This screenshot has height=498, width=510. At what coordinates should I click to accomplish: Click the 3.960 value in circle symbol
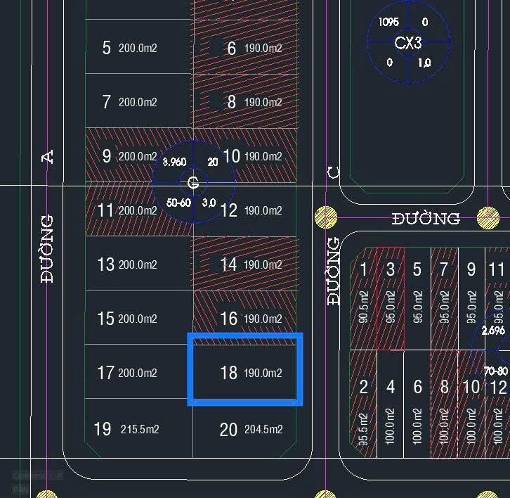coord(174,162)
